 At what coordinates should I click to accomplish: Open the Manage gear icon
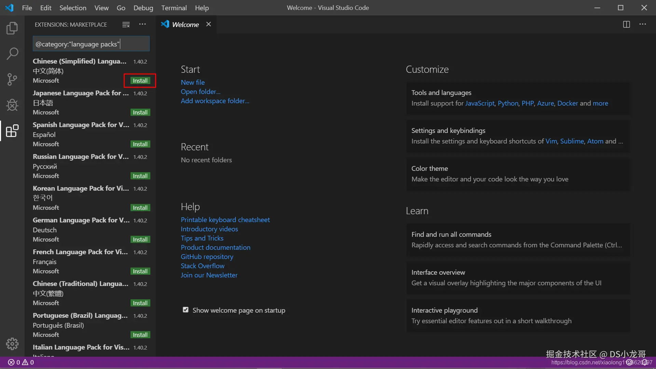click(x=12, y=344)
